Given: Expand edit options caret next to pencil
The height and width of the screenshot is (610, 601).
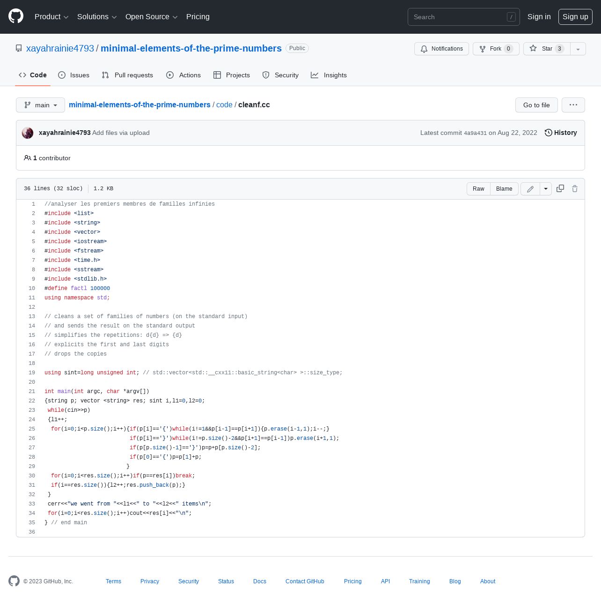Looking at the screenshot, I should tap(546, 189).
